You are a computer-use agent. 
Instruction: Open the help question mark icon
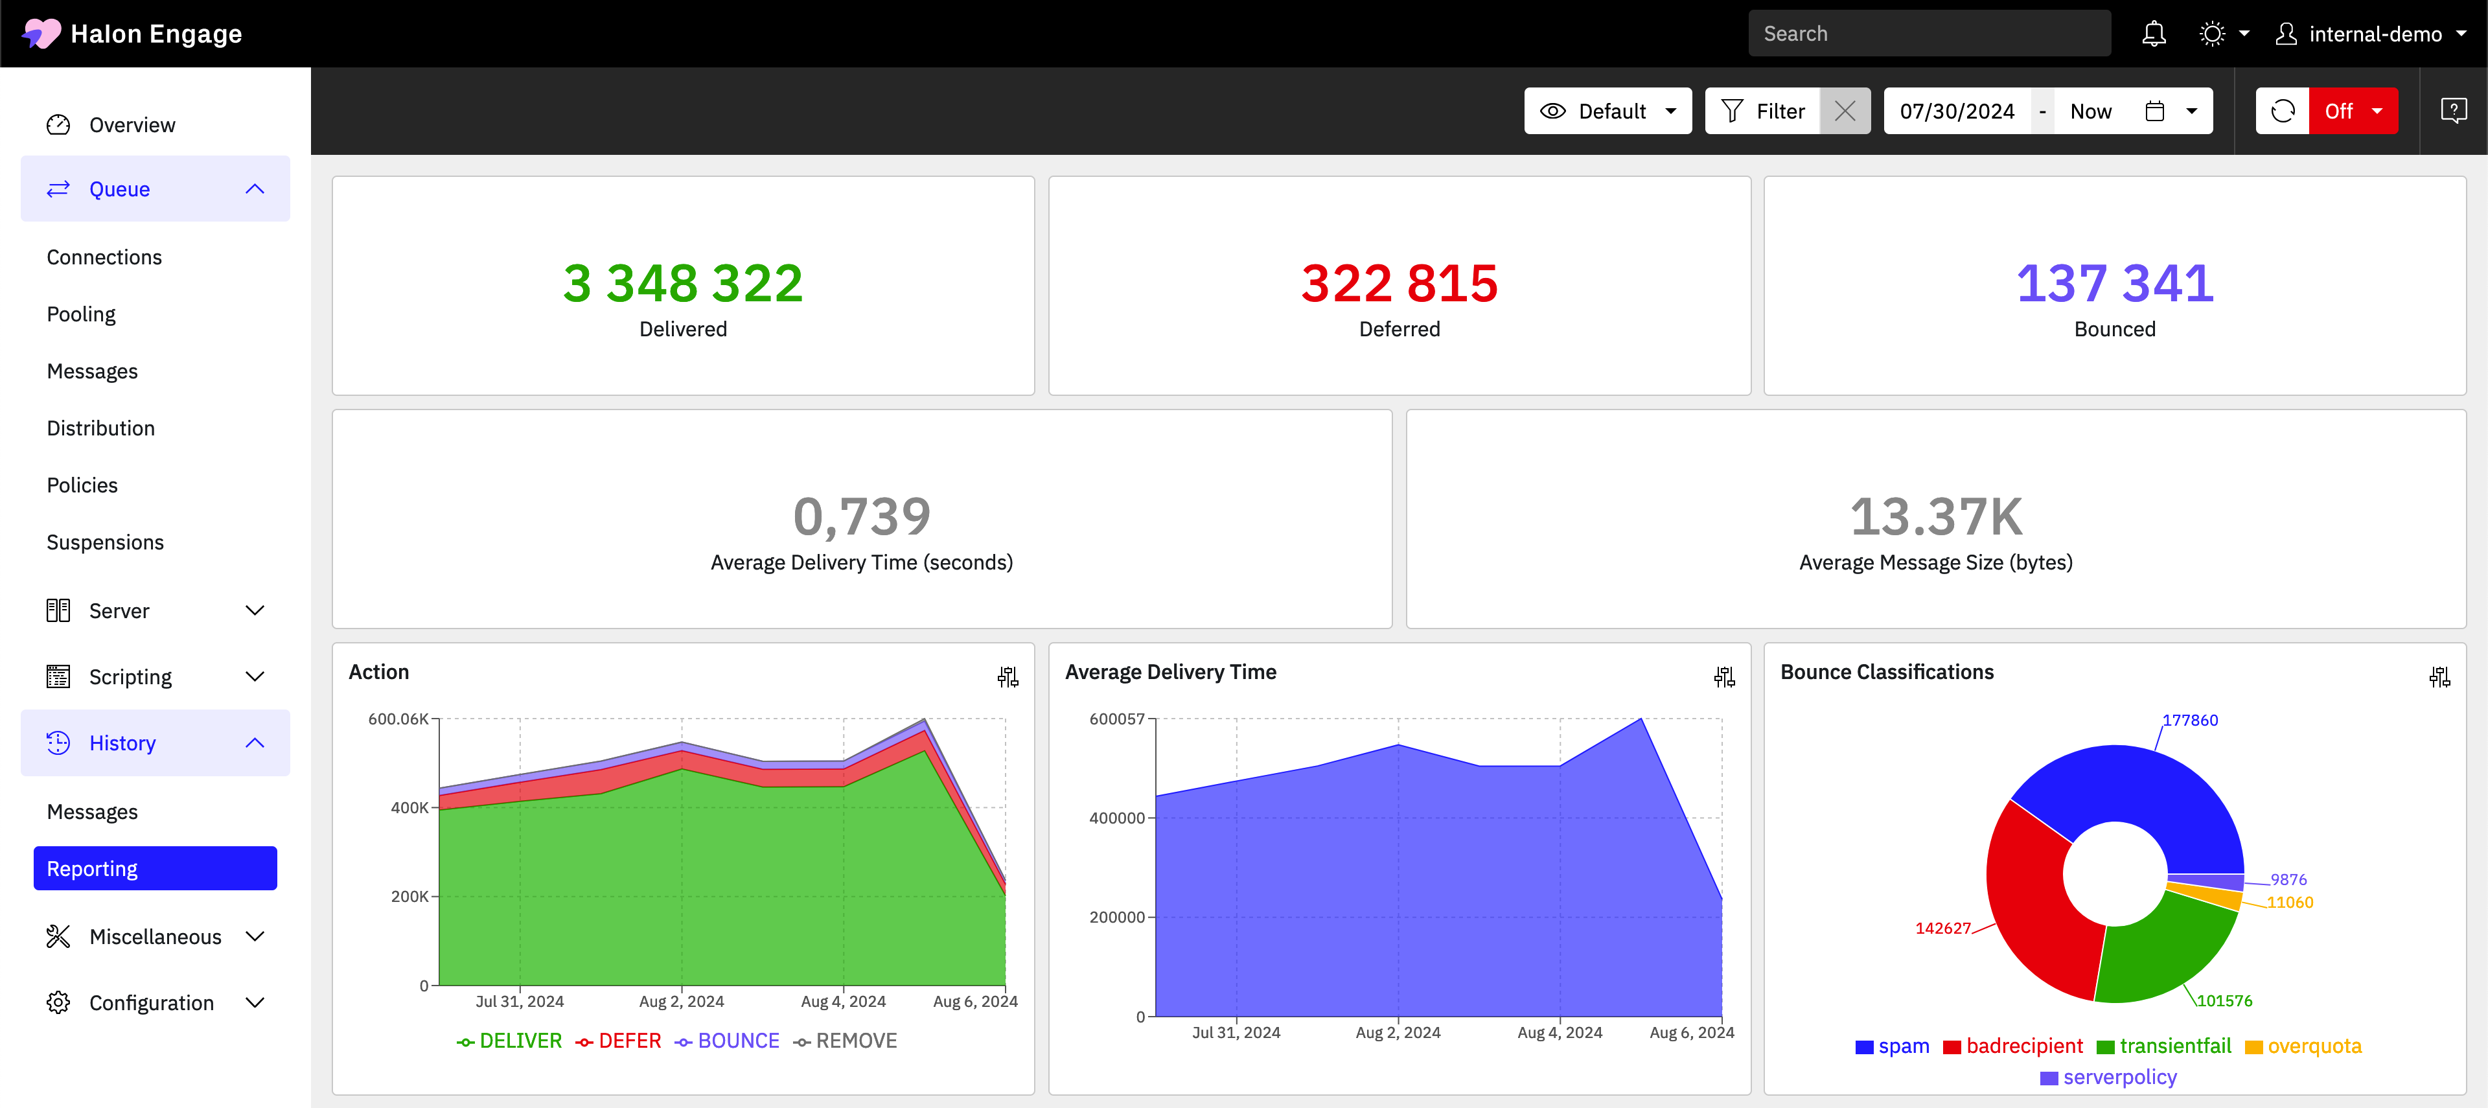(2453, 111)
